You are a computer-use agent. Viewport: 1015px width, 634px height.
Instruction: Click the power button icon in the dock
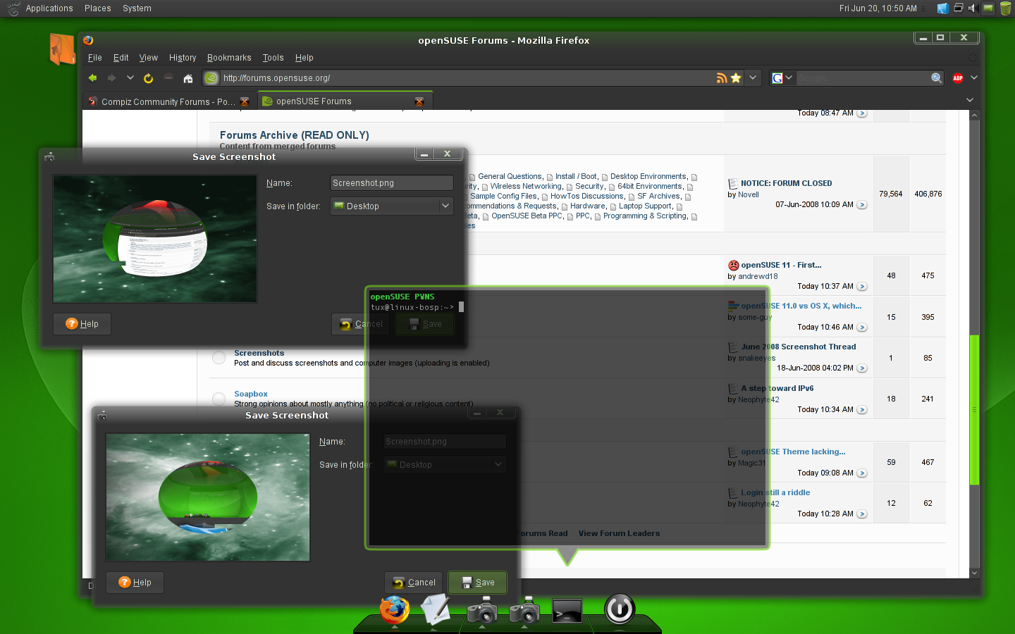620,609
